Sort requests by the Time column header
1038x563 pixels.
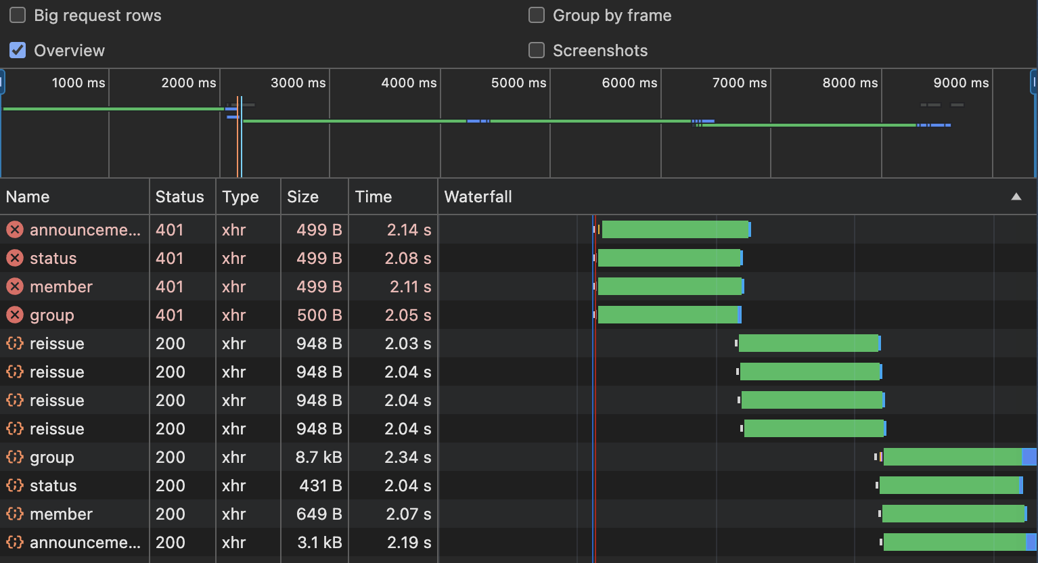click(x=374, y=197)
